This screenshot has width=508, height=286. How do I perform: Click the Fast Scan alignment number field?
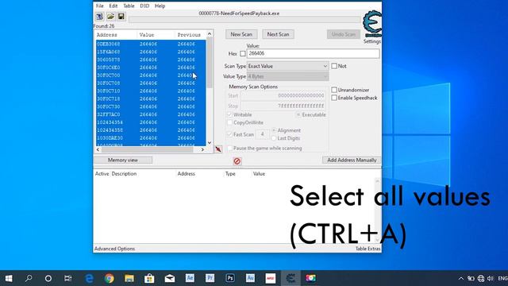(x=263, y=134)
